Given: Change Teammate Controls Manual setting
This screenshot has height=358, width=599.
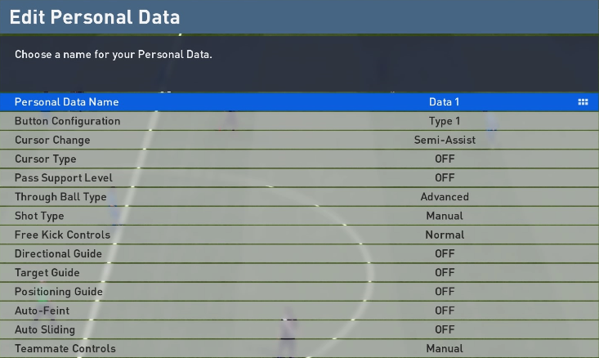Looking at the screenshot, I should pyautogui.click(x=445, y=349).
